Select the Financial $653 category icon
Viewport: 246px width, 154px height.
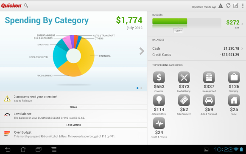(x=159, y=77)
